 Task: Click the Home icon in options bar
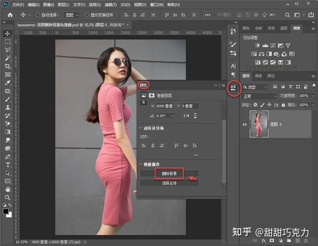pyautogui.click(x=10, y=15)
